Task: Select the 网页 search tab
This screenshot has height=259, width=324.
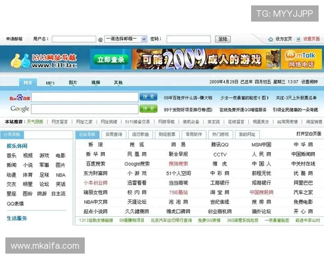Action: coord(28,83)
